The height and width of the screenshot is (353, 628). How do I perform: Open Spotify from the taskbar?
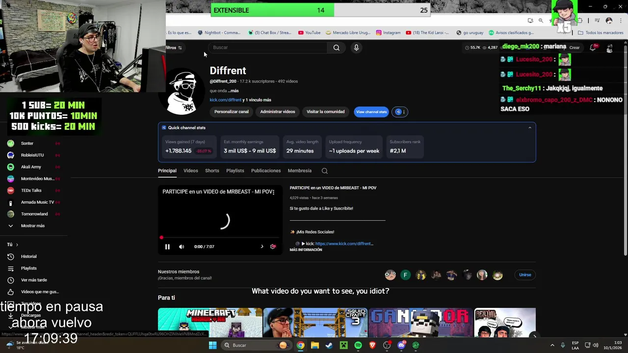coord(358,345)
